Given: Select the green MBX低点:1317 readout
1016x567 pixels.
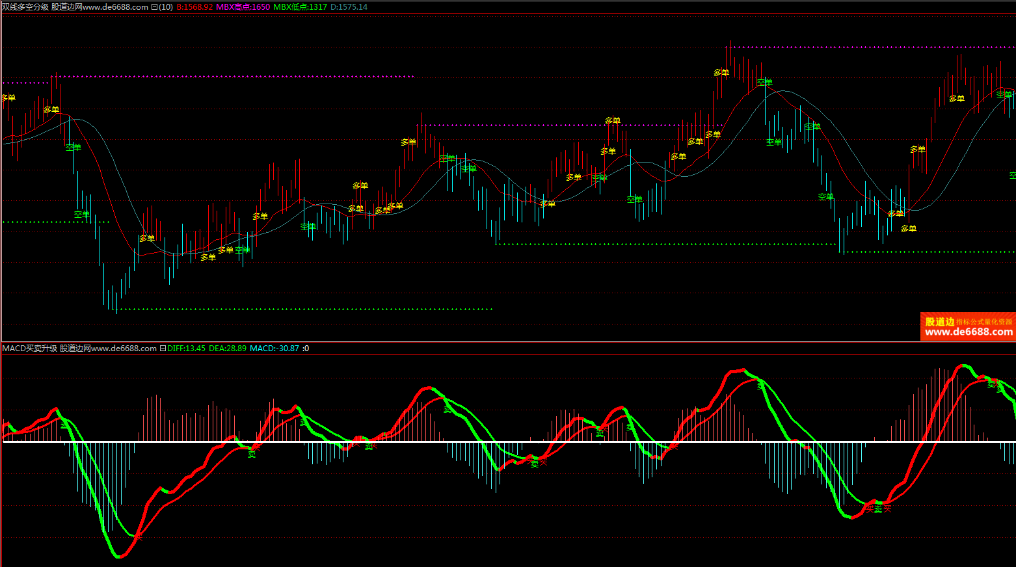Looking at the screenshot, I should click(x=300, y=7).
